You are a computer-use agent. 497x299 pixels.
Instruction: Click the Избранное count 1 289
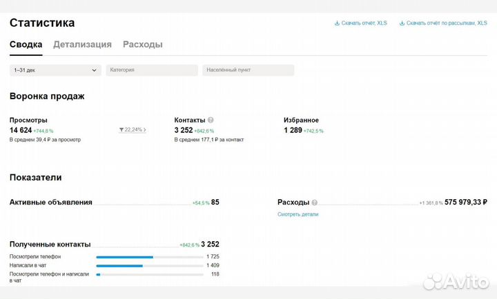click(293, 130)
